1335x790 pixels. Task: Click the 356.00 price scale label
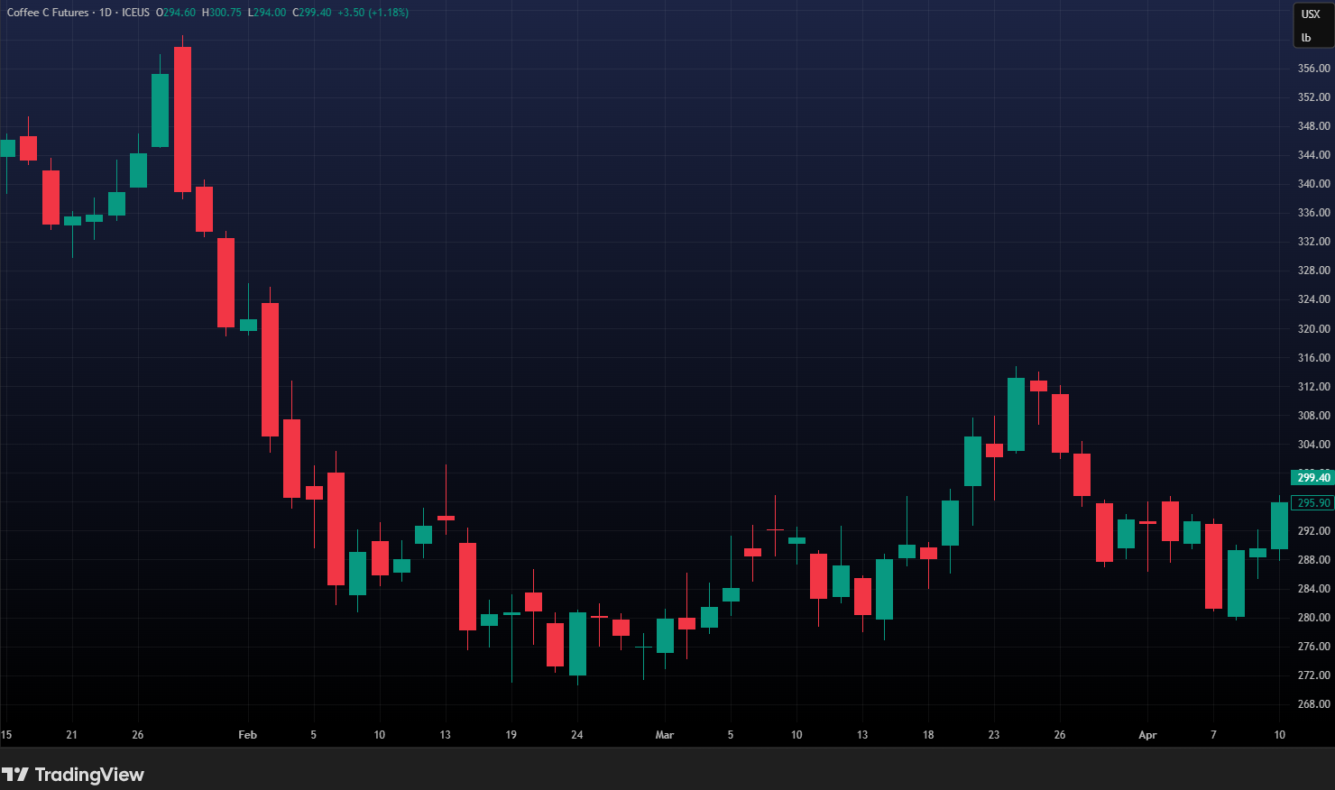point(1313,69)
